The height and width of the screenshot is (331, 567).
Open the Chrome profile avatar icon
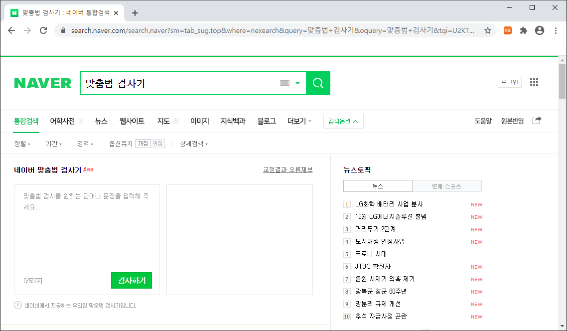coord(540,30)
